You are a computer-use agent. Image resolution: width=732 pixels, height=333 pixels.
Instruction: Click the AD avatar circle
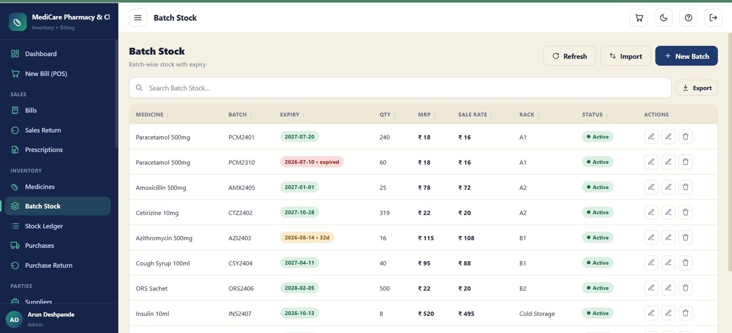click(14, 320)
